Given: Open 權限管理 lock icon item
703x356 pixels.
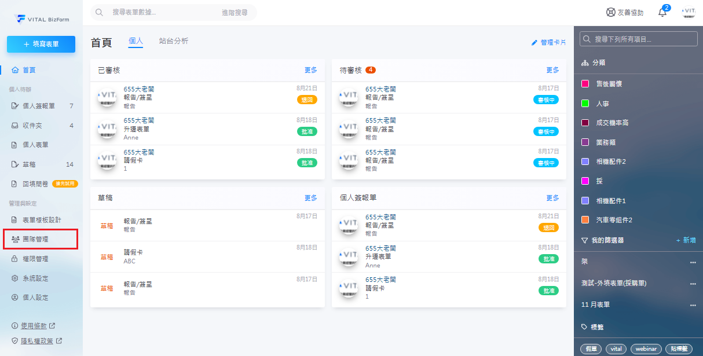Looking at the screenshot, I should pyautogui.click(x=16, y=259).
